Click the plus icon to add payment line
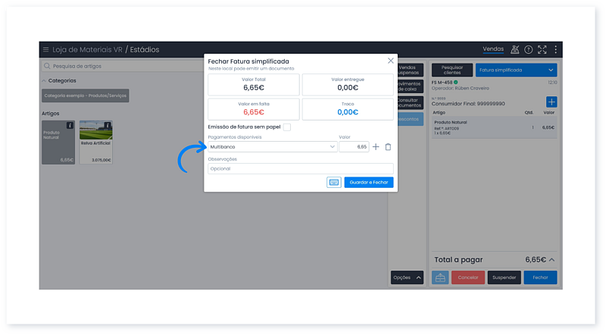Image resolution: width=606 pixels, height=335 pixels. 376,147
